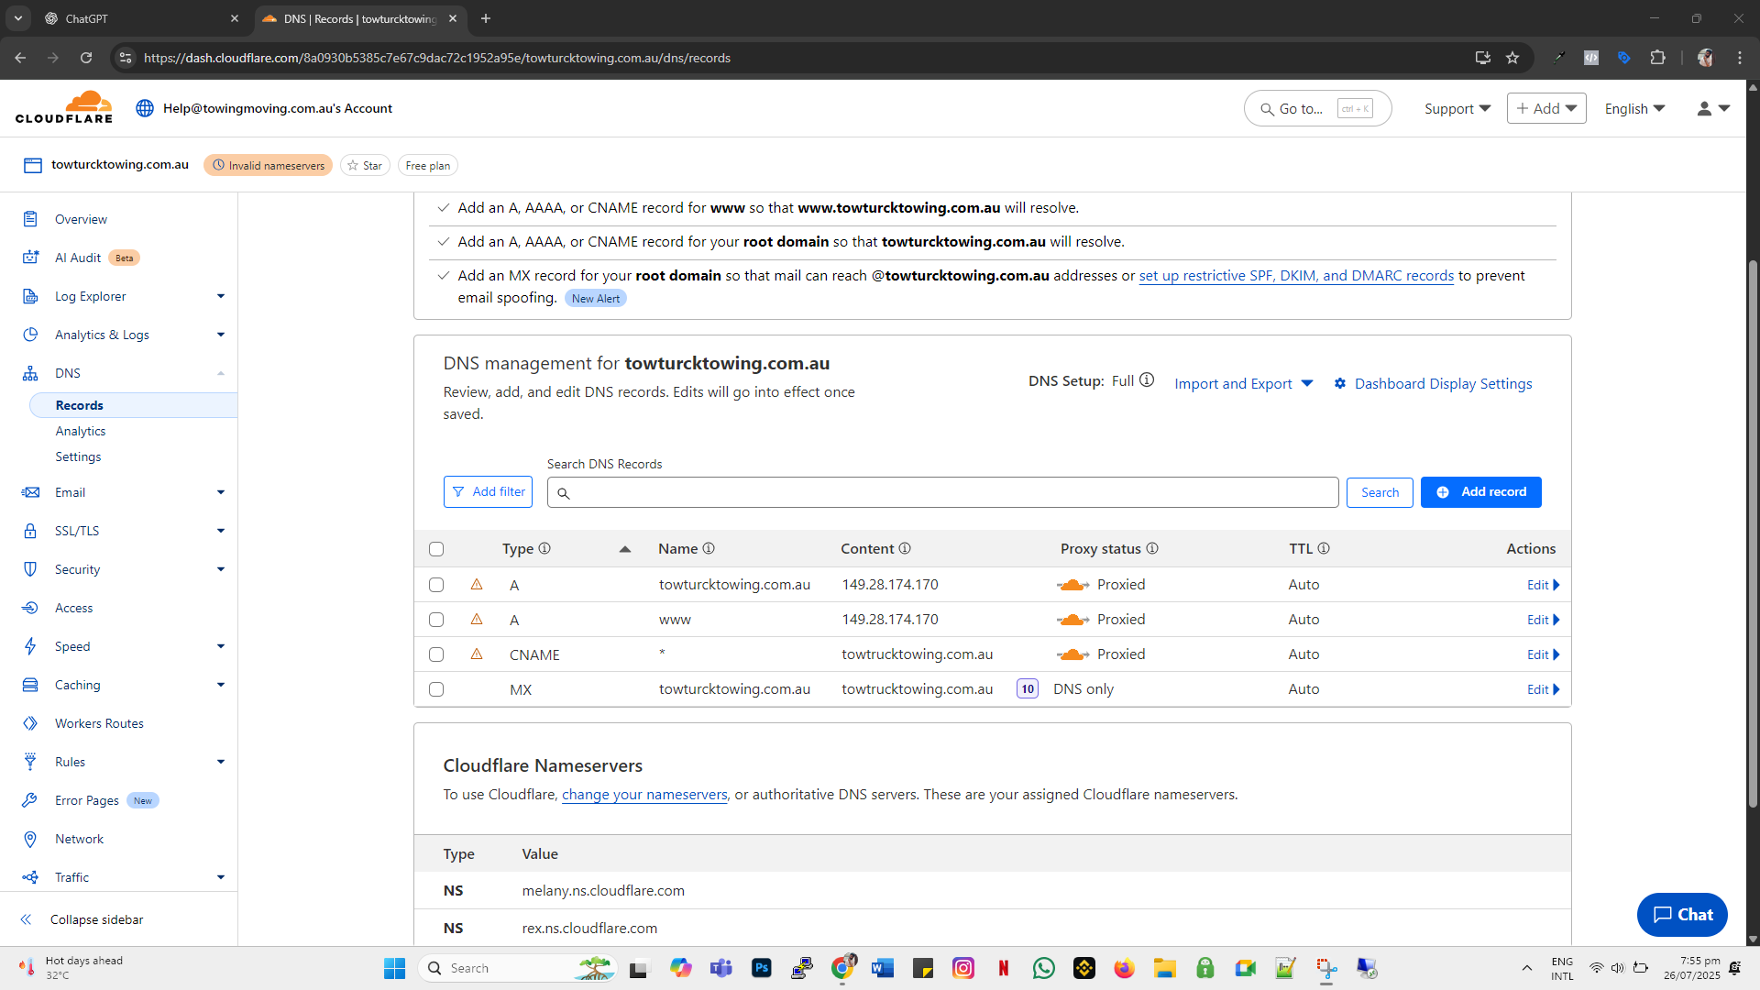Check the MX record checkbox

[436, 689]
